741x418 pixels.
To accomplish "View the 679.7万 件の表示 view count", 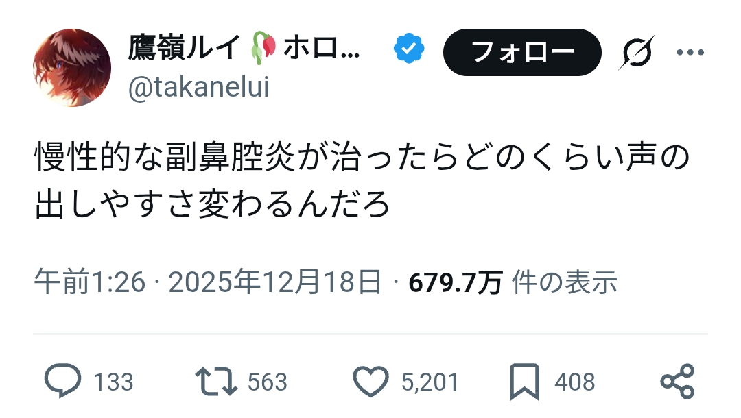I will click(513, 282).
